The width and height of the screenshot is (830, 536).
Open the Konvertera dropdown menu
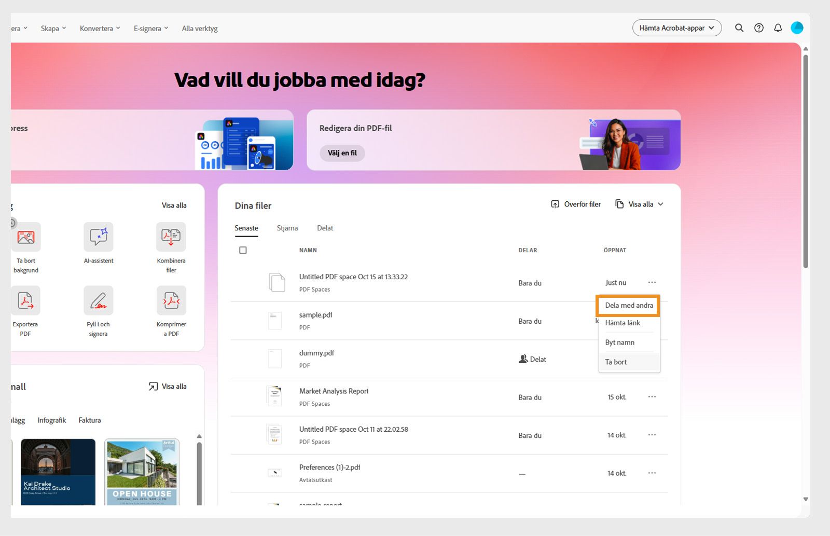pos(99,28)
